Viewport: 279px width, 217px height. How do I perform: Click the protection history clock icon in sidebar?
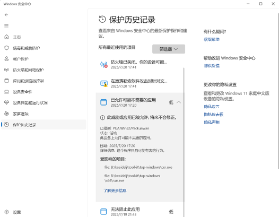6,125
